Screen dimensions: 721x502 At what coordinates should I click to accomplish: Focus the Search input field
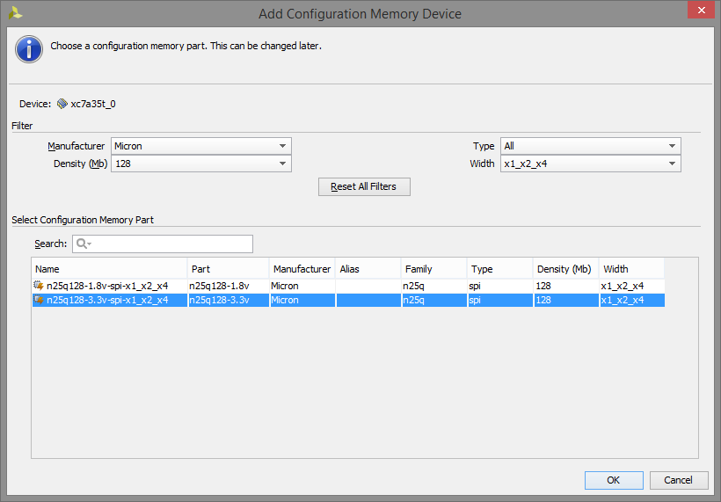coord(163,244)
